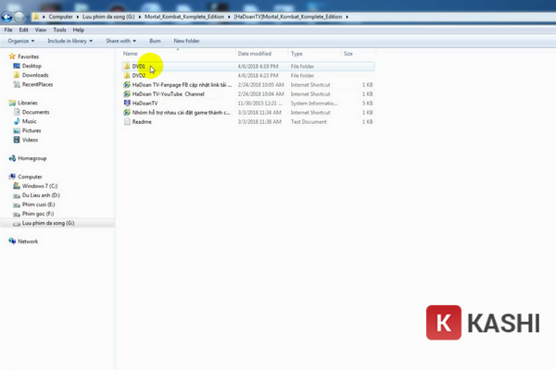Expand arrow after Computer in address bar
Image resolution: width=556 pixels, height=370 pixels.
tap(78, 17)
